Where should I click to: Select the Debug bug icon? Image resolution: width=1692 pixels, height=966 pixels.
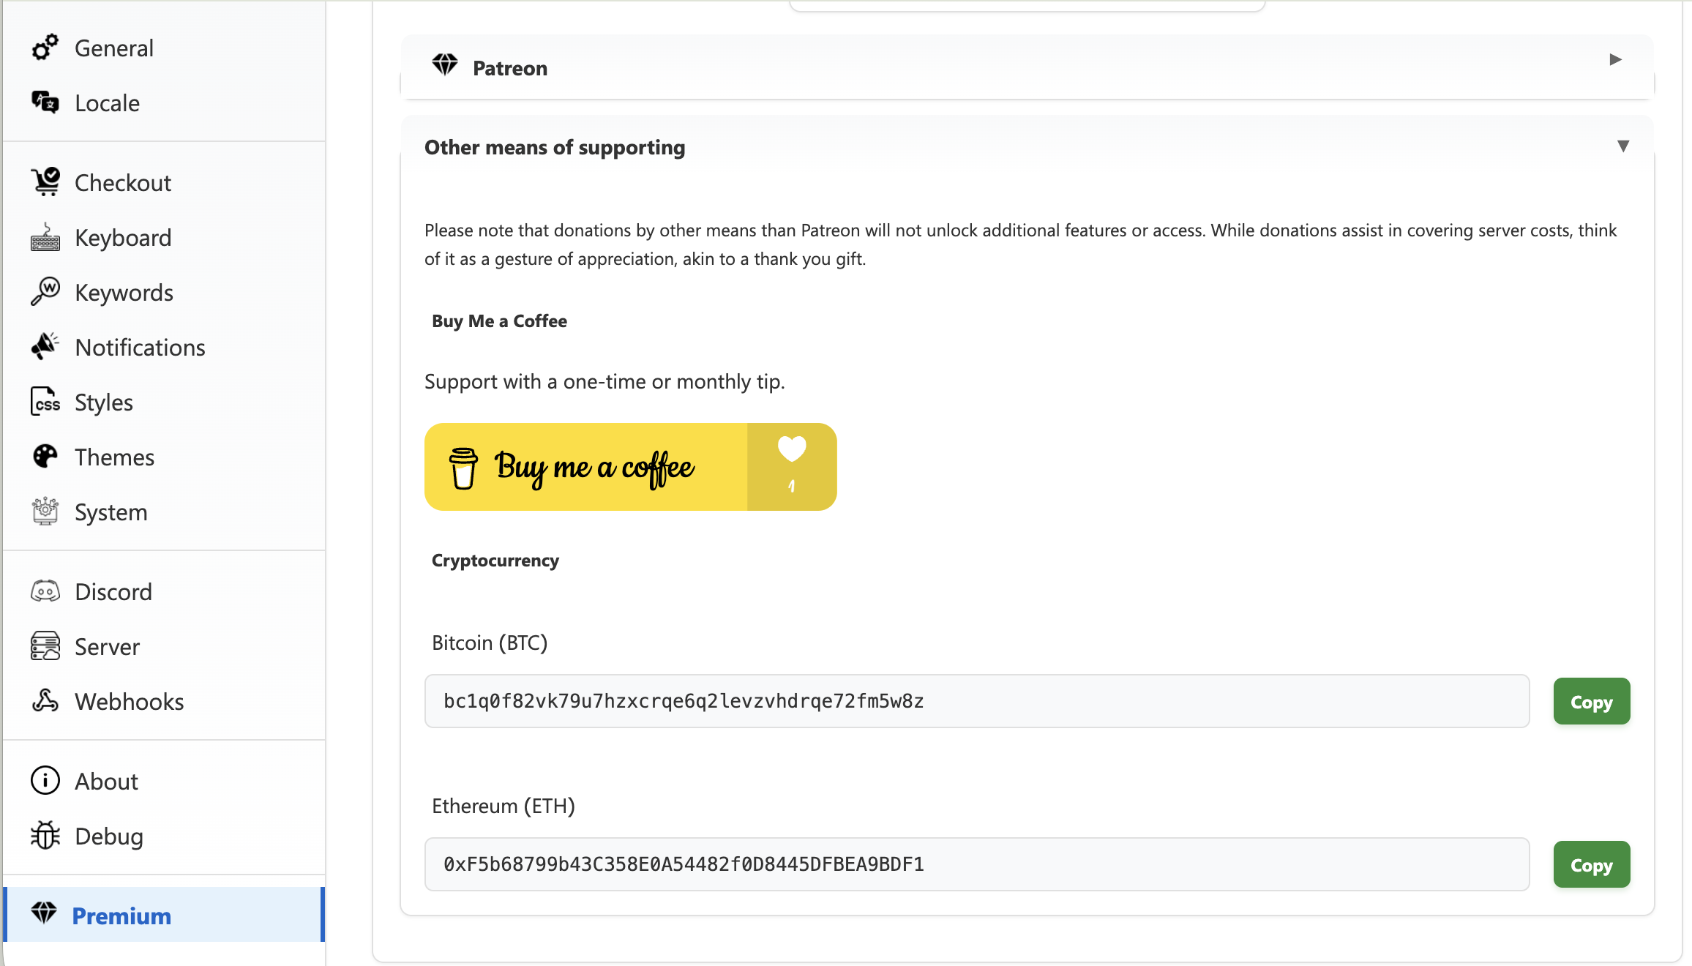click(x=45, y=836)
